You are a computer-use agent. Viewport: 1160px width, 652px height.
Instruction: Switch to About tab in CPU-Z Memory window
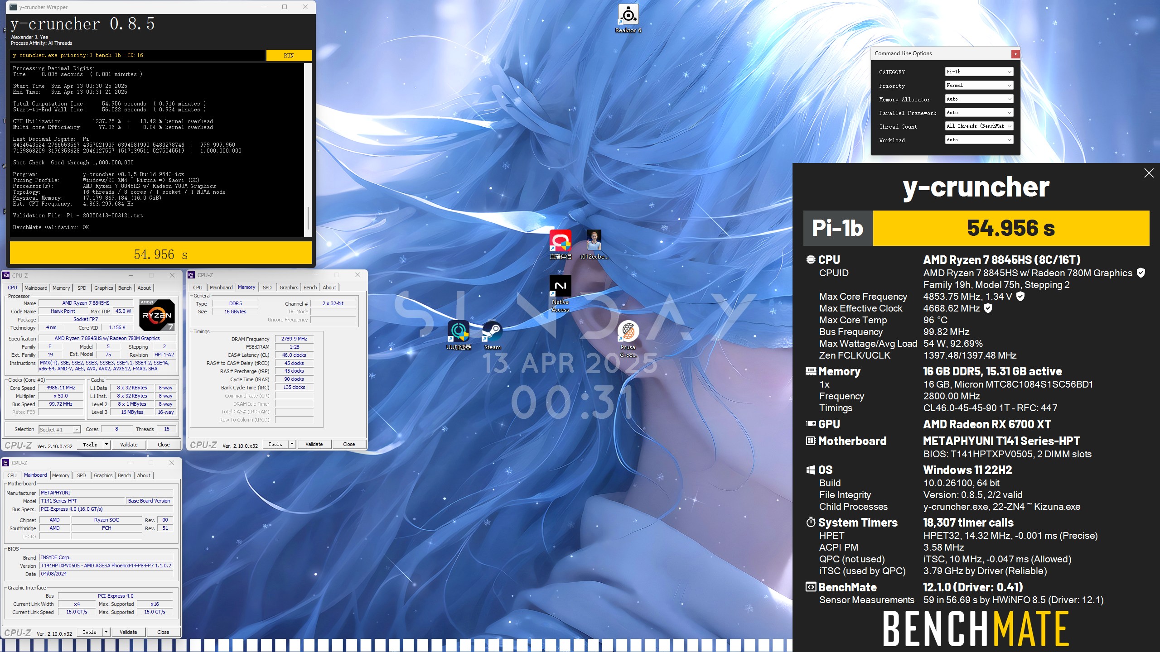coord(329,288)
